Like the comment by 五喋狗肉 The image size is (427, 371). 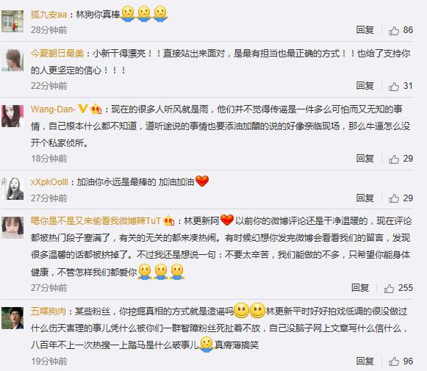coord(394,361)
